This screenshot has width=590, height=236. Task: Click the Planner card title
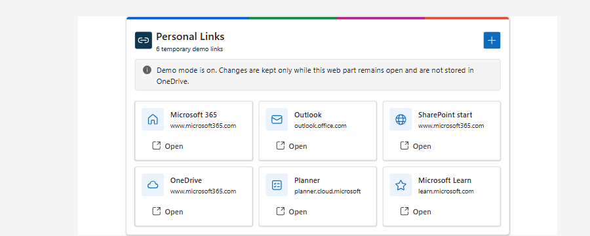pyautogui.click(x=307, y=180)
